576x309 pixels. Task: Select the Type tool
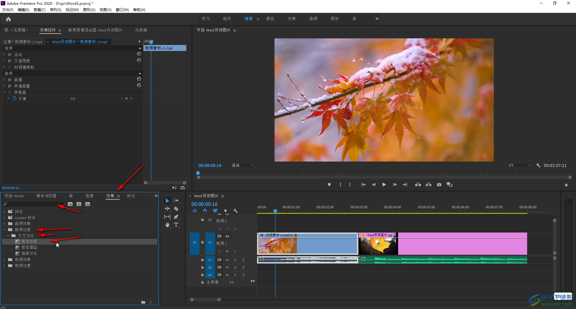[176, 225]
